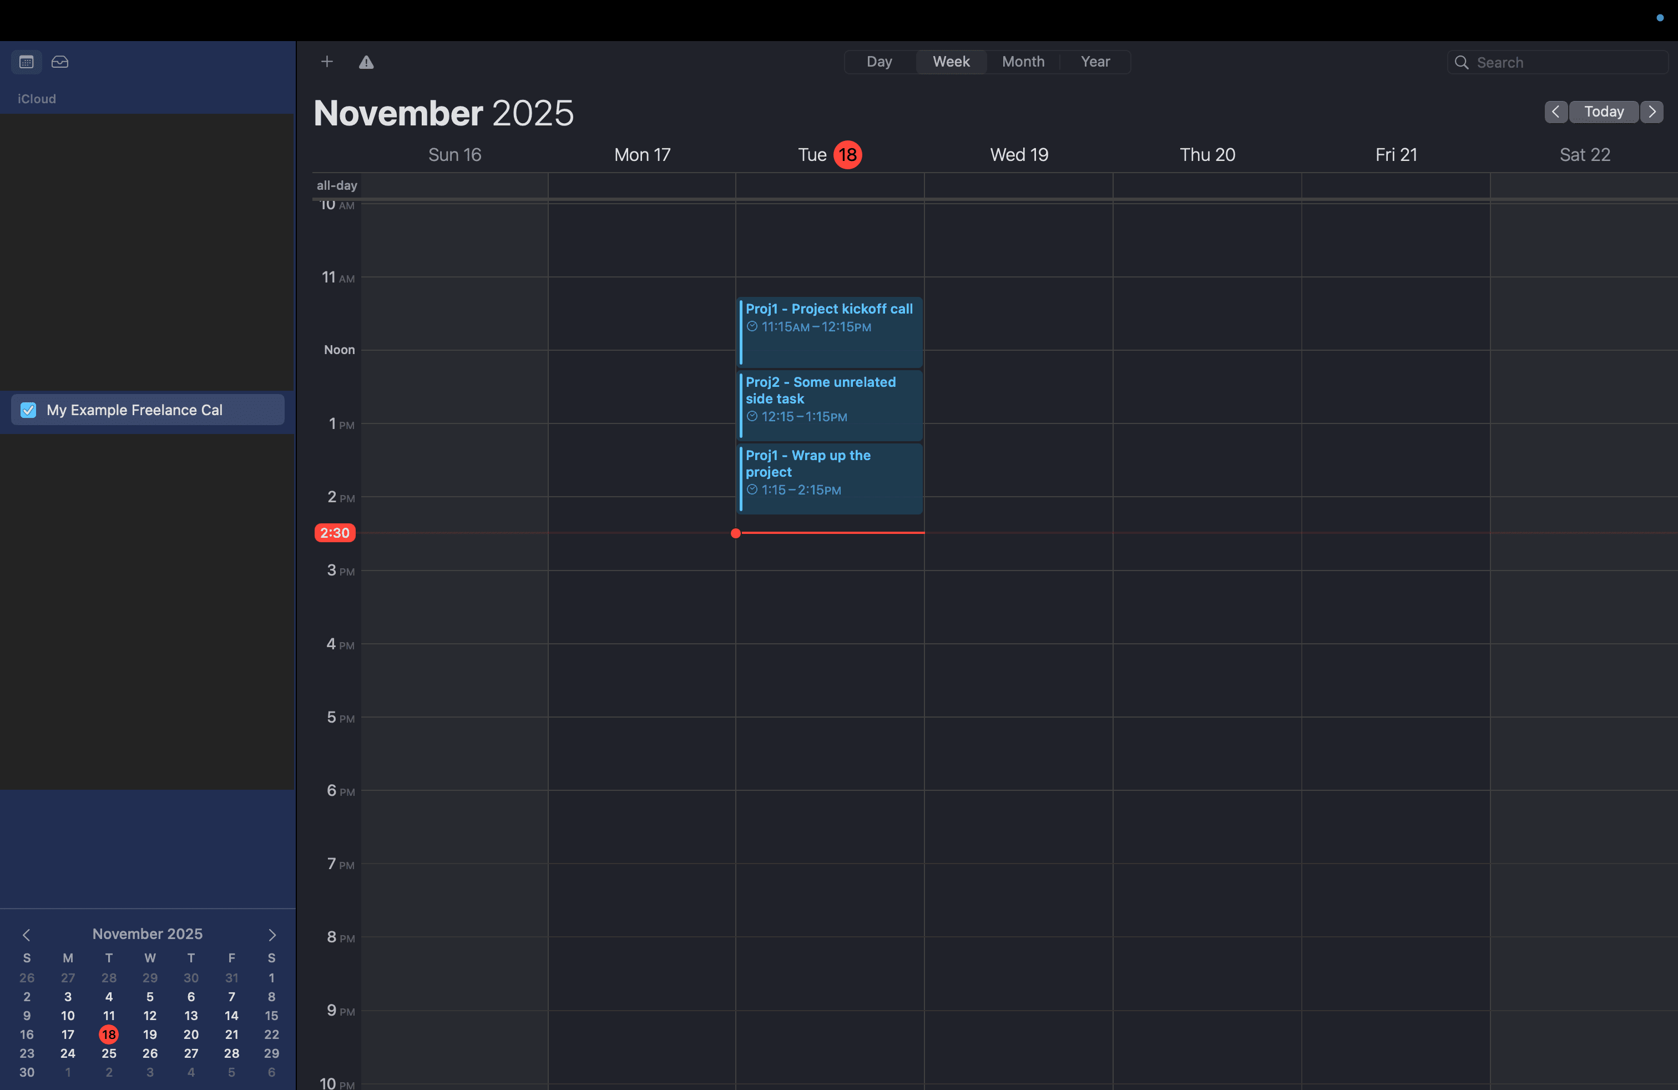Viewport: 1678px width, 1090px height.
Task: Open the calendar view sidebar icon
Action: point(26,62)
